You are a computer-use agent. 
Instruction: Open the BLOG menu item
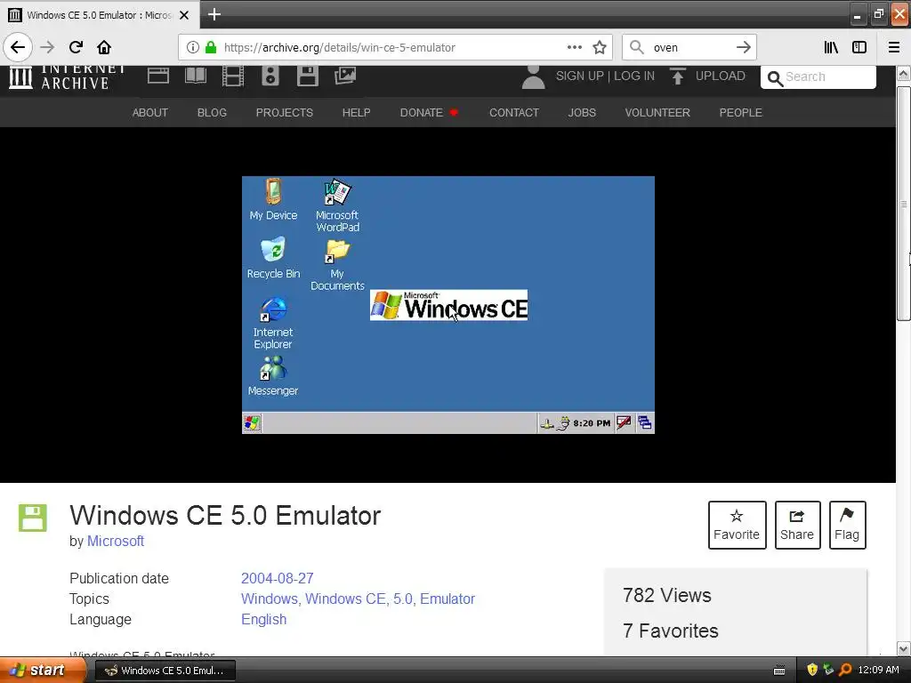tap(212, 113)
